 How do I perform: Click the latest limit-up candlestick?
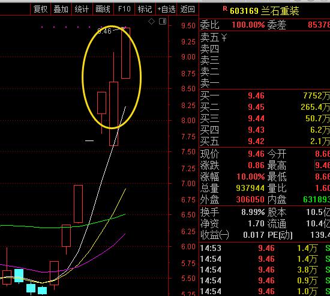pyautogui.click(x=125, y=53)
